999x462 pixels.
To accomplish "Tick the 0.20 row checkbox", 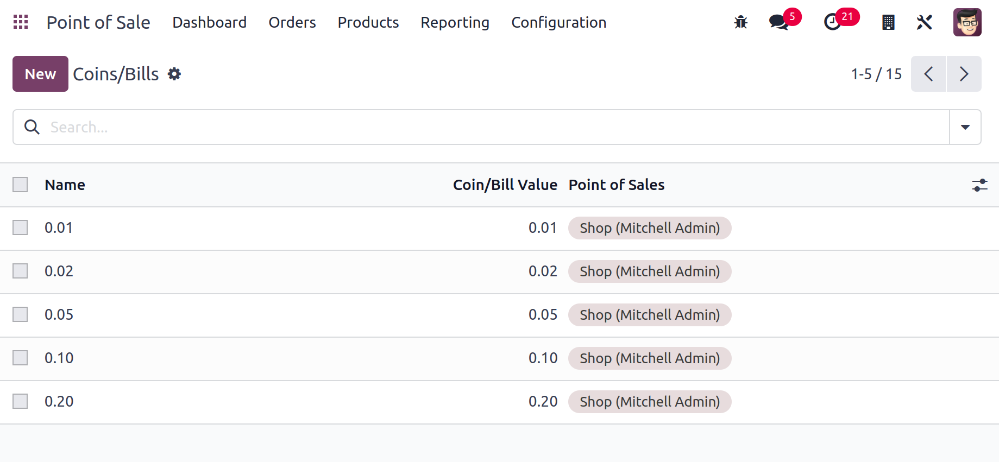I will 20,401.
